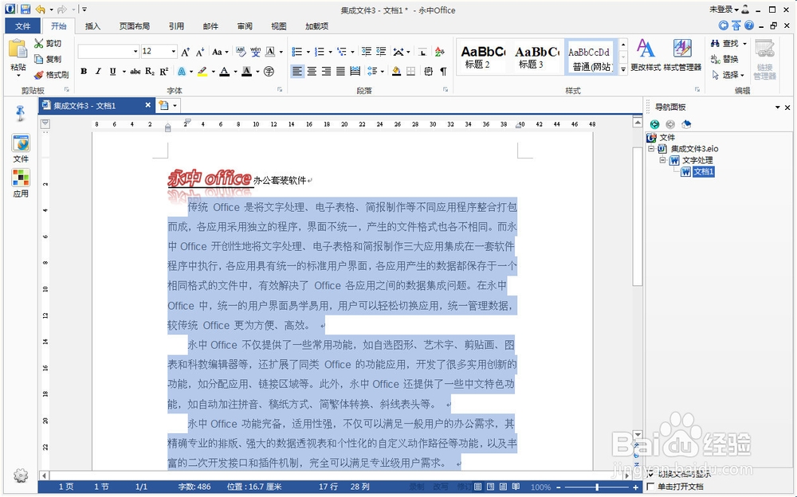Image resolution: width=797 pixels, height=497 pixels.
Task: Apply 标题 2 style
Action: [x=482, y=57]
